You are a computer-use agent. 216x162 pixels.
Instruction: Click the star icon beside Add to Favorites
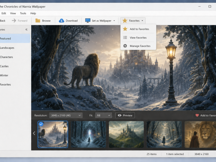(125, 29)
